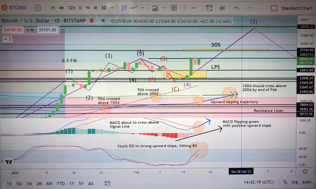Viewport: 316px width, 189px height.
Task: Switch to the 1h interval
Action: point(52,8)
